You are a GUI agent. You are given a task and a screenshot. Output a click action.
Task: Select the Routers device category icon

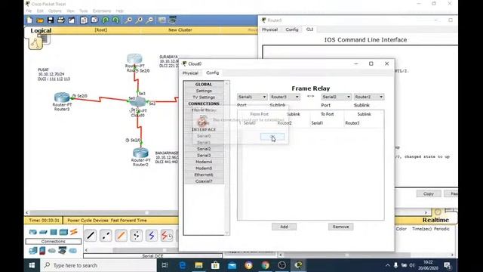click(x=33, y=232)
